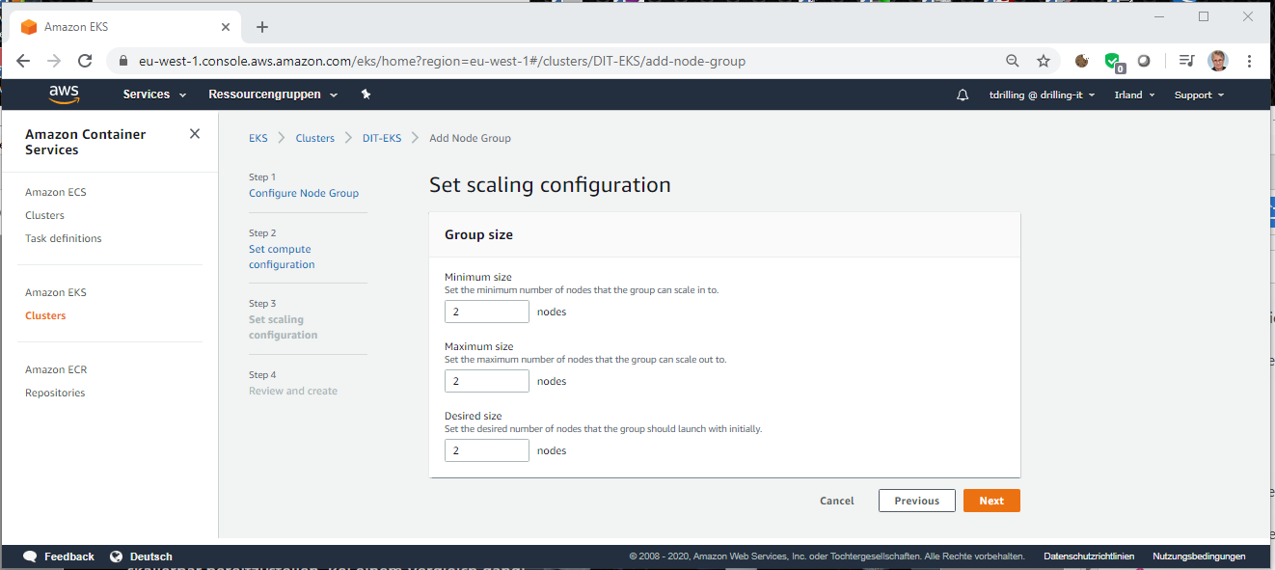Click the pin shortcut icon in AWS navbar
Screen dimensions: 1275x570
point(366,95)
